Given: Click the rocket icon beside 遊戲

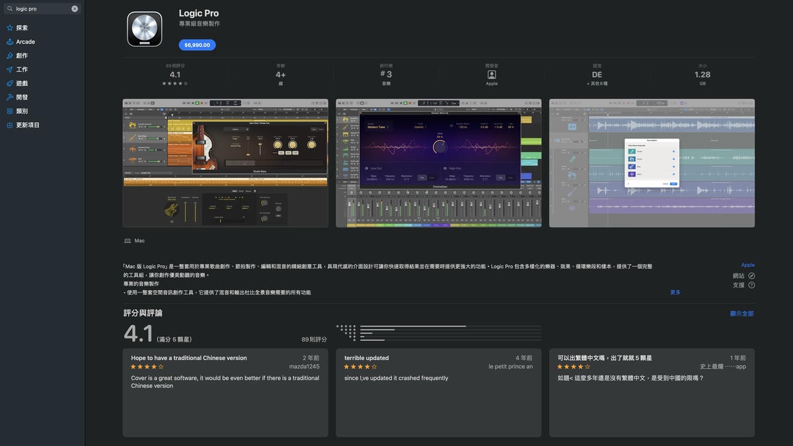Looking at the screenshot, I should (x=10, y=83).
